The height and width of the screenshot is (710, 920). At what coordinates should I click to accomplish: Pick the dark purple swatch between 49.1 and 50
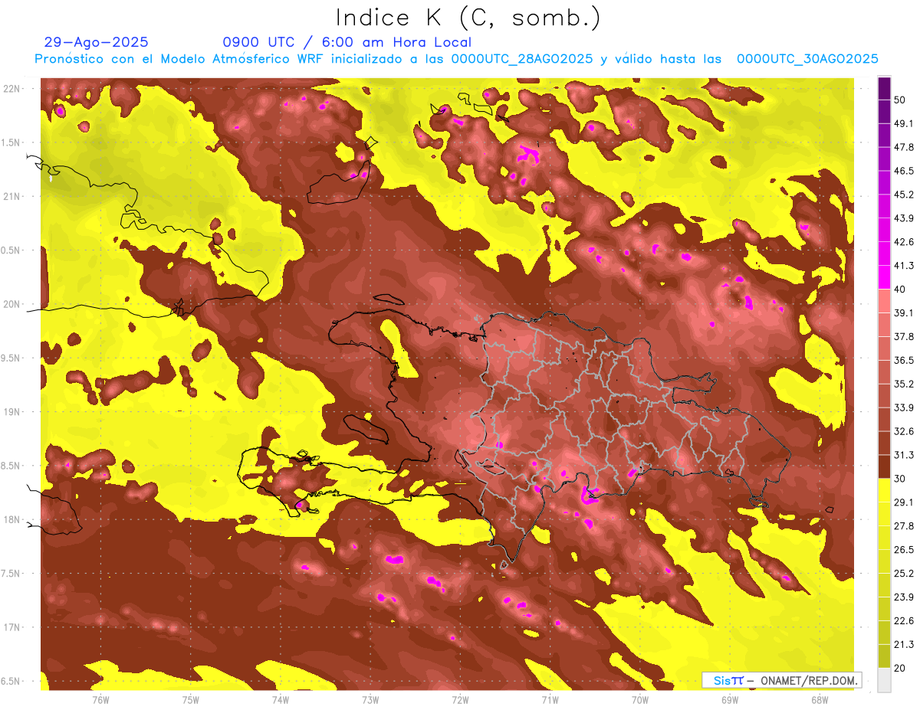(884, 112)
